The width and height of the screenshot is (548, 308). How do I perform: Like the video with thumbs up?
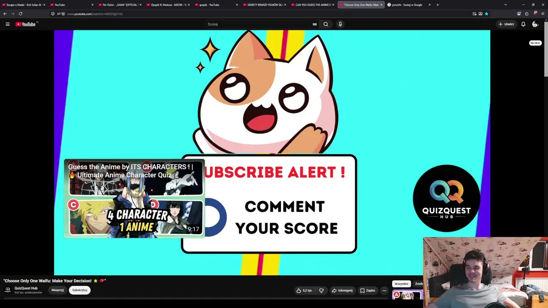click(x=304, y=290)
